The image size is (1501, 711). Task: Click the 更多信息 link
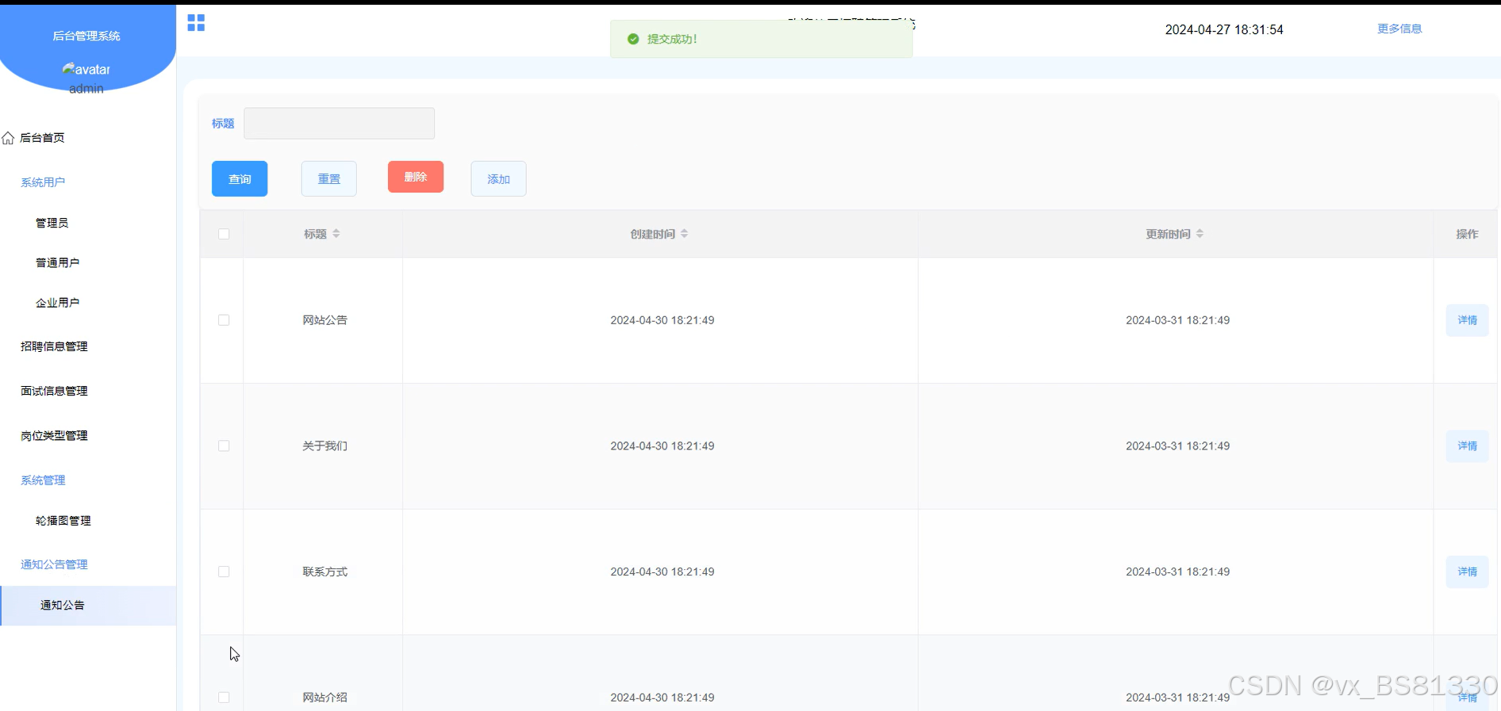pyautogui.click(x=1399, y=29)
